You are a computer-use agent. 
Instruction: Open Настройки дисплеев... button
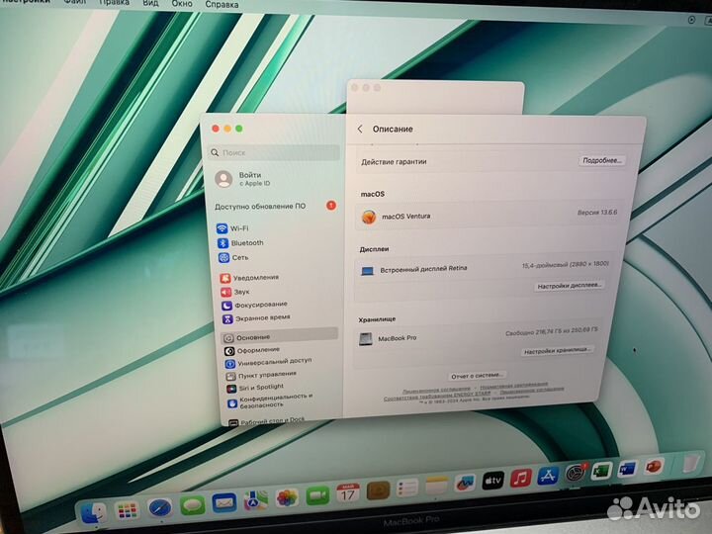click(x=569, y=286)
